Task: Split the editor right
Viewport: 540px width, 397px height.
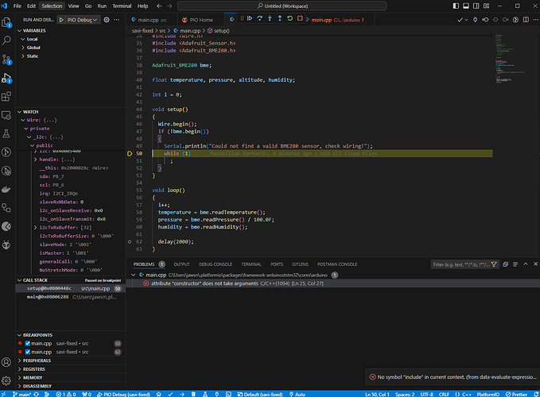Action: (526, 20)
